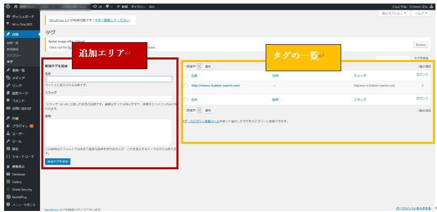
Task: Open the ユーザー users menu
Action: 18,133
